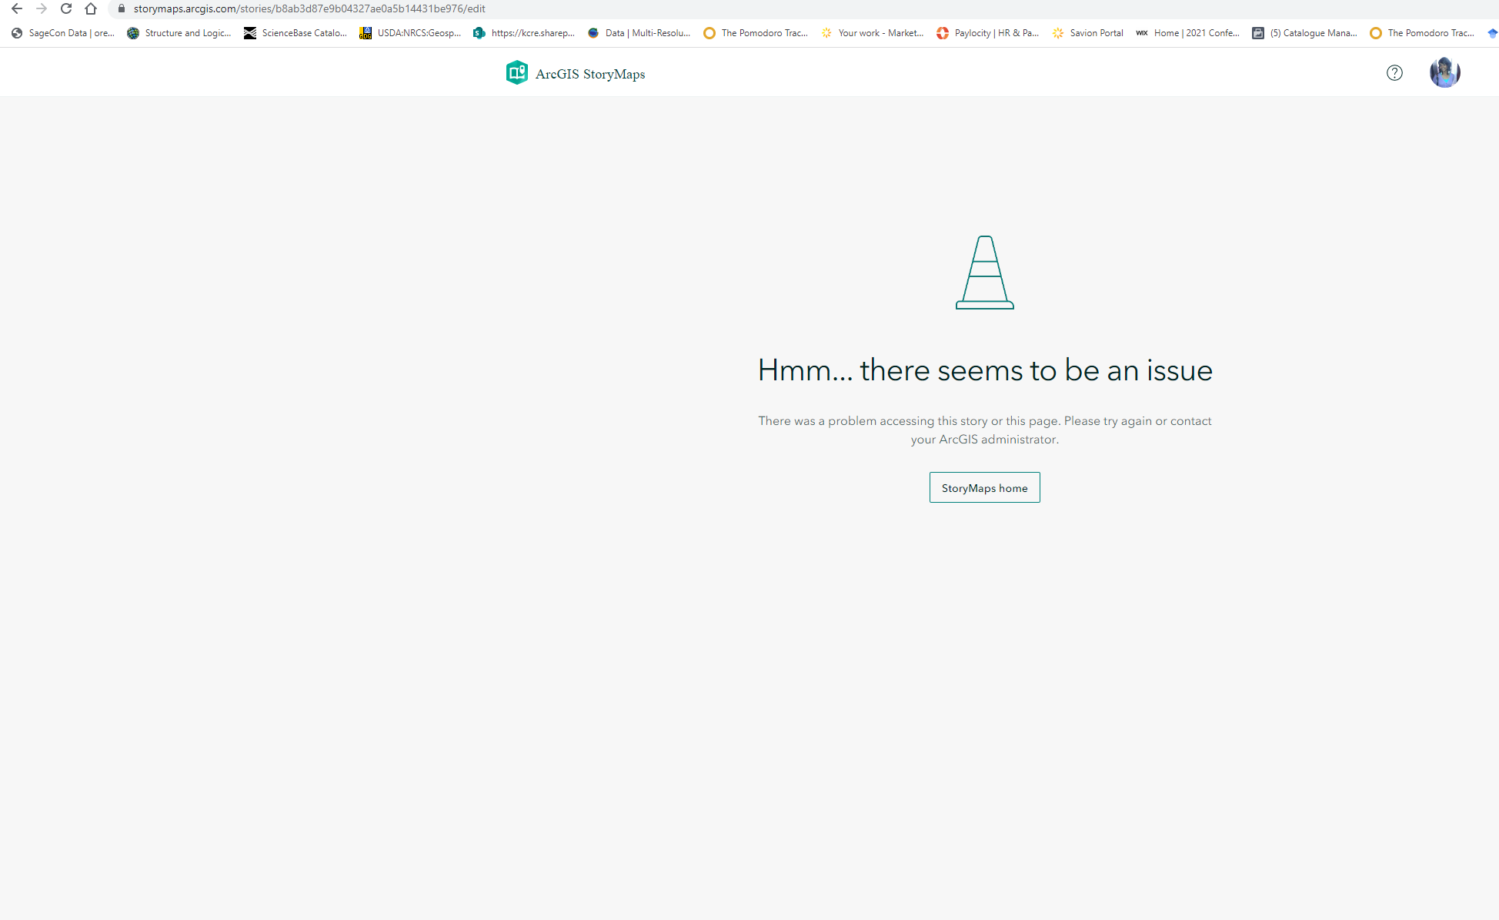Open the Paylocity HR bookmark
This screenshot has height=920, width=1499.
[x=987, y=32]
